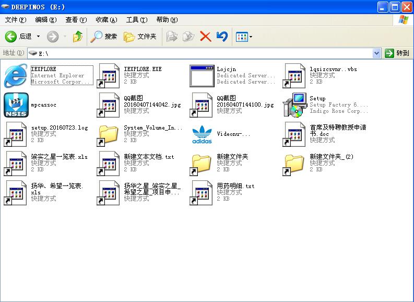414x302 pixels.
Task: Toggle the 文件夹 folders pane button
Action: tap(140, 37)
